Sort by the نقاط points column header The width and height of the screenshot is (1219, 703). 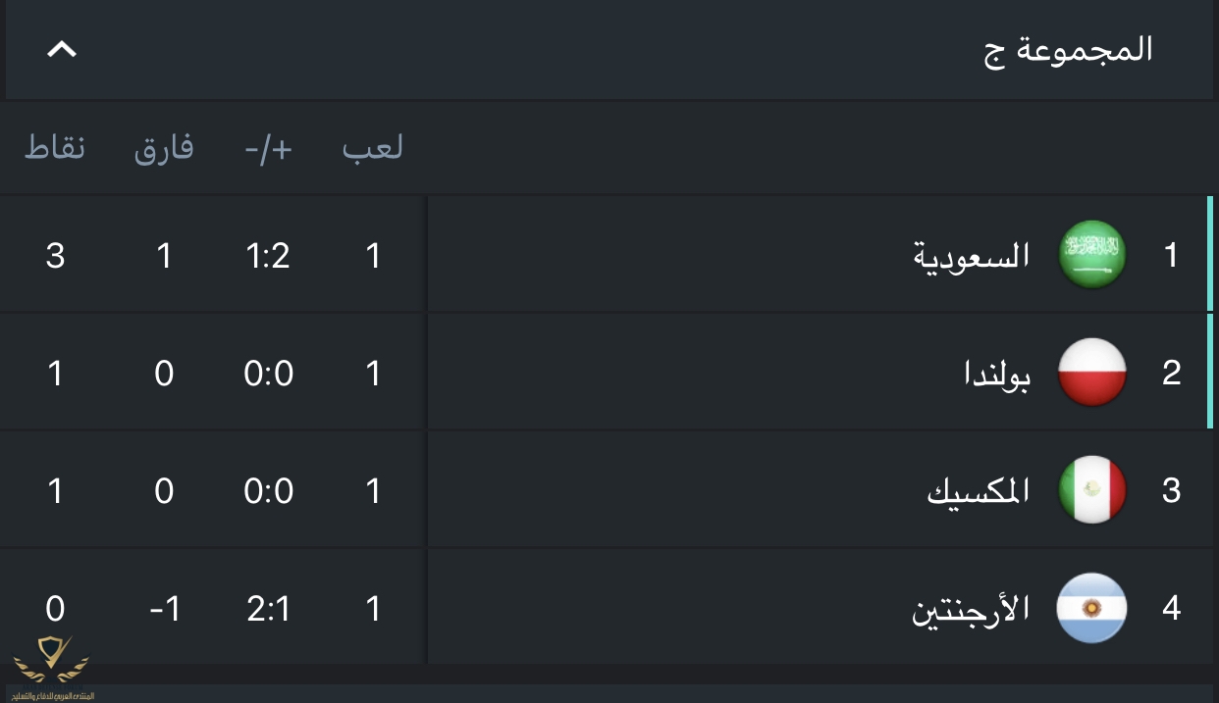click(55, 148)
